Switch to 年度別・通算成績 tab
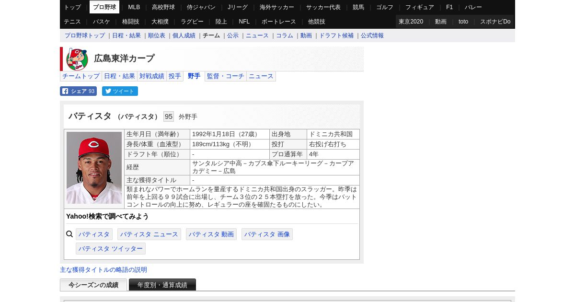This screenshot has width=575, height=302. pos(162,285)
